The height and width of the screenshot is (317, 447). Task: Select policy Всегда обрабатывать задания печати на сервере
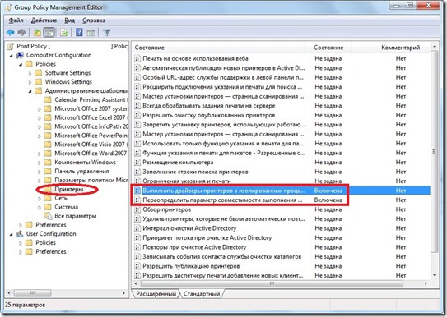click(208, 106)
